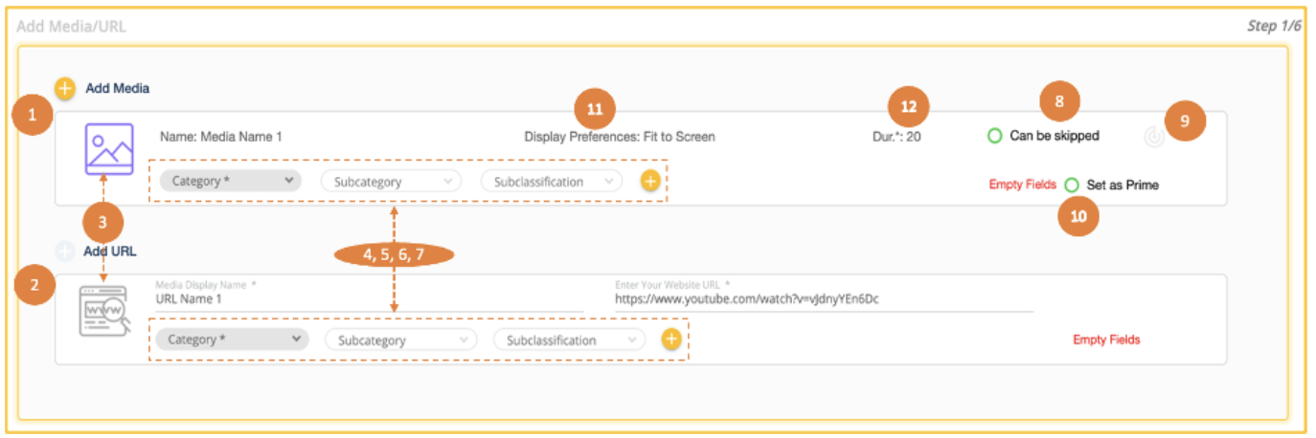Click the Enter Your Website URL field

click(x=824, y=298)
